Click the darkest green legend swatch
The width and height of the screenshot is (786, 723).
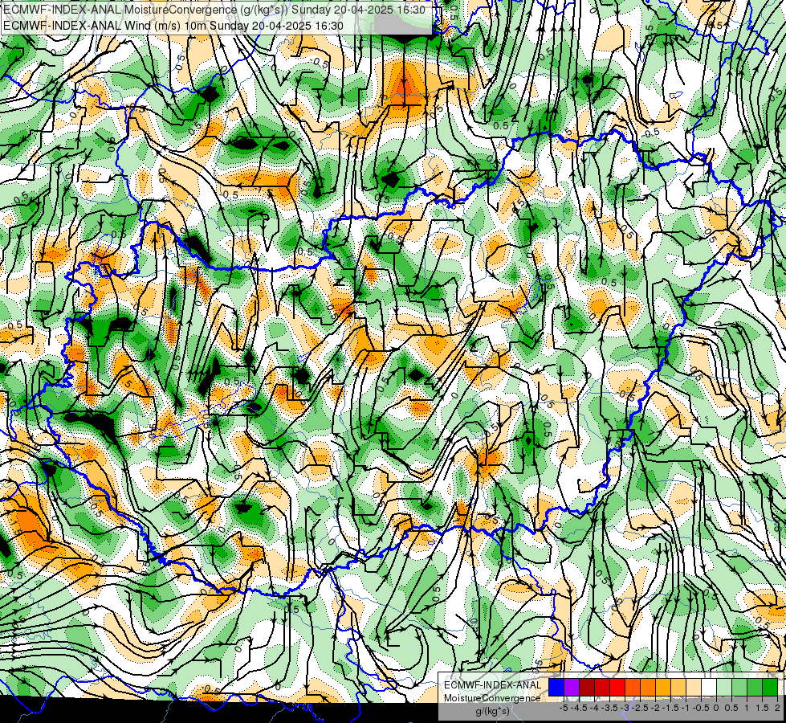pos(770,687)
